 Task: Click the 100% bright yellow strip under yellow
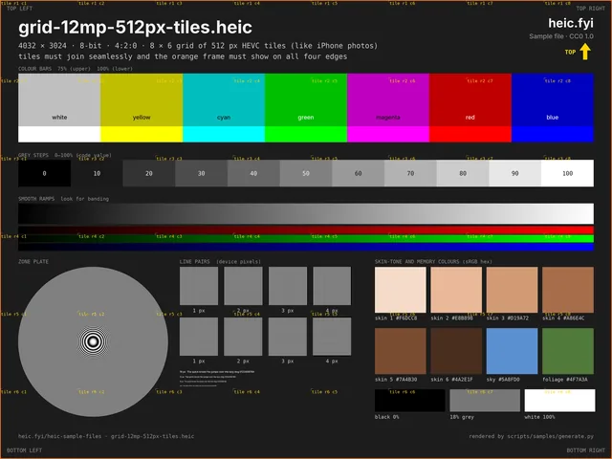coord(142,134)
